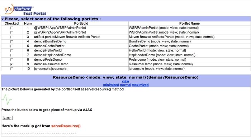The height and width of the screenshot is (138, 251).
Task: Check the jcr-console/jcrconsole checkbox
Action: click(11, 69)
